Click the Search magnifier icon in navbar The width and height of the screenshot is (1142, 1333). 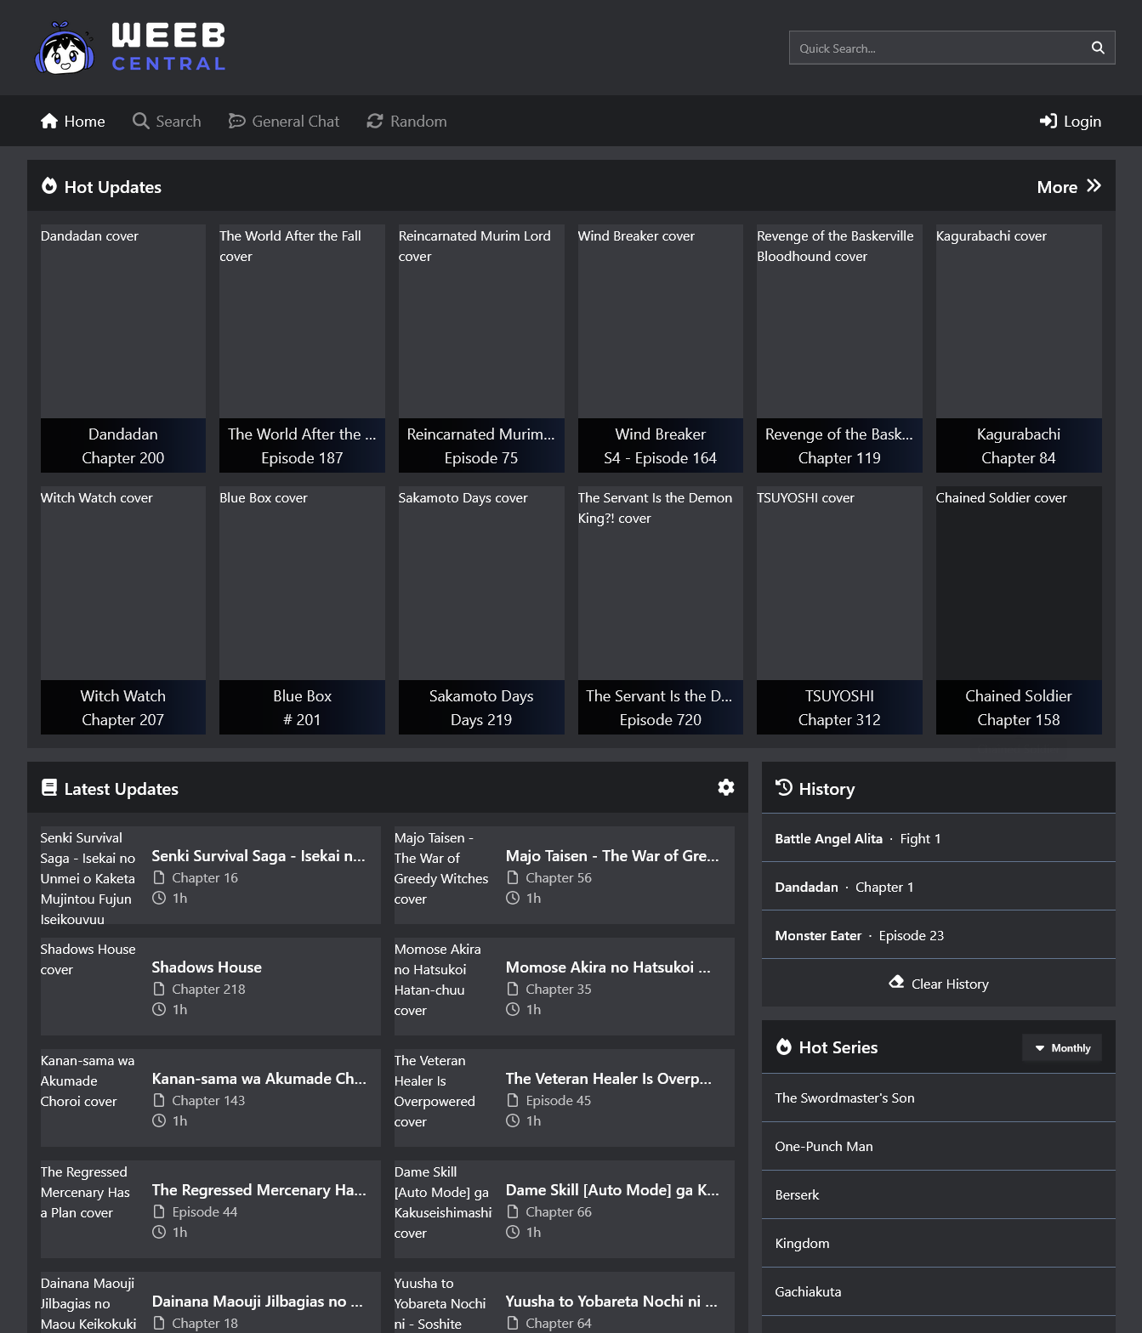141,121
